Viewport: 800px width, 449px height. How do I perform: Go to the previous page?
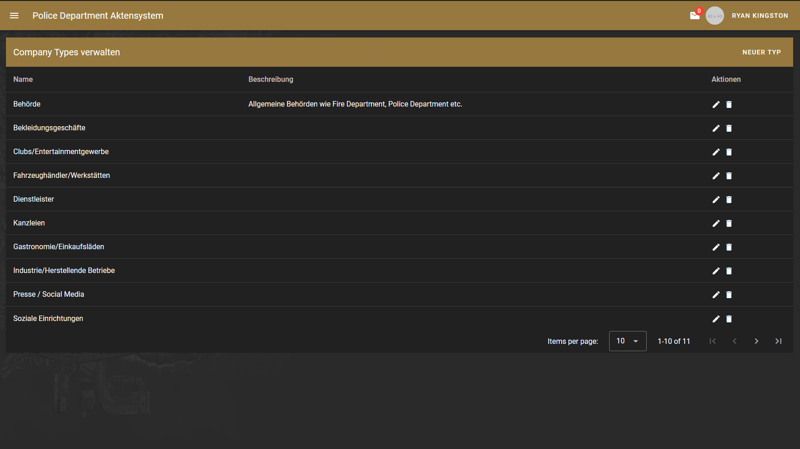pos(735,341)
